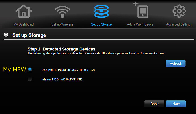The image size is (196, 114).
Task: Click the Add a Wi-Fi Device icon
Action: point(140,11)
